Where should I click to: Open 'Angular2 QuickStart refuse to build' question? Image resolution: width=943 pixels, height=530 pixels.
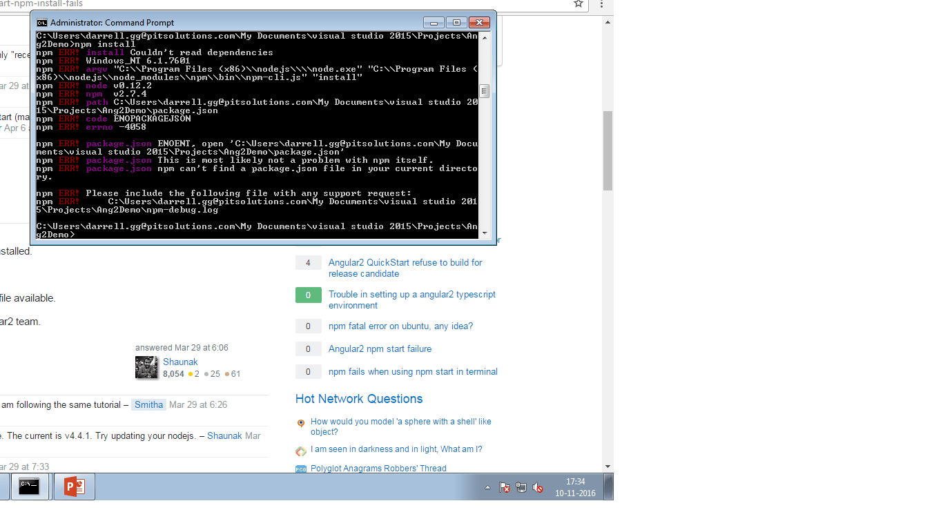click(x=405, y=268)
